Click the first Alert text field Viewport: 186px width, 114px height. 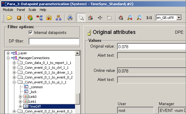click(152, 55)
